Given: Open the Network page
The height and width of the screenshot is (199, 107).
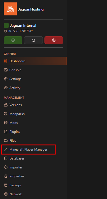Looking at the screenshot, I should (x=16, y=194).
